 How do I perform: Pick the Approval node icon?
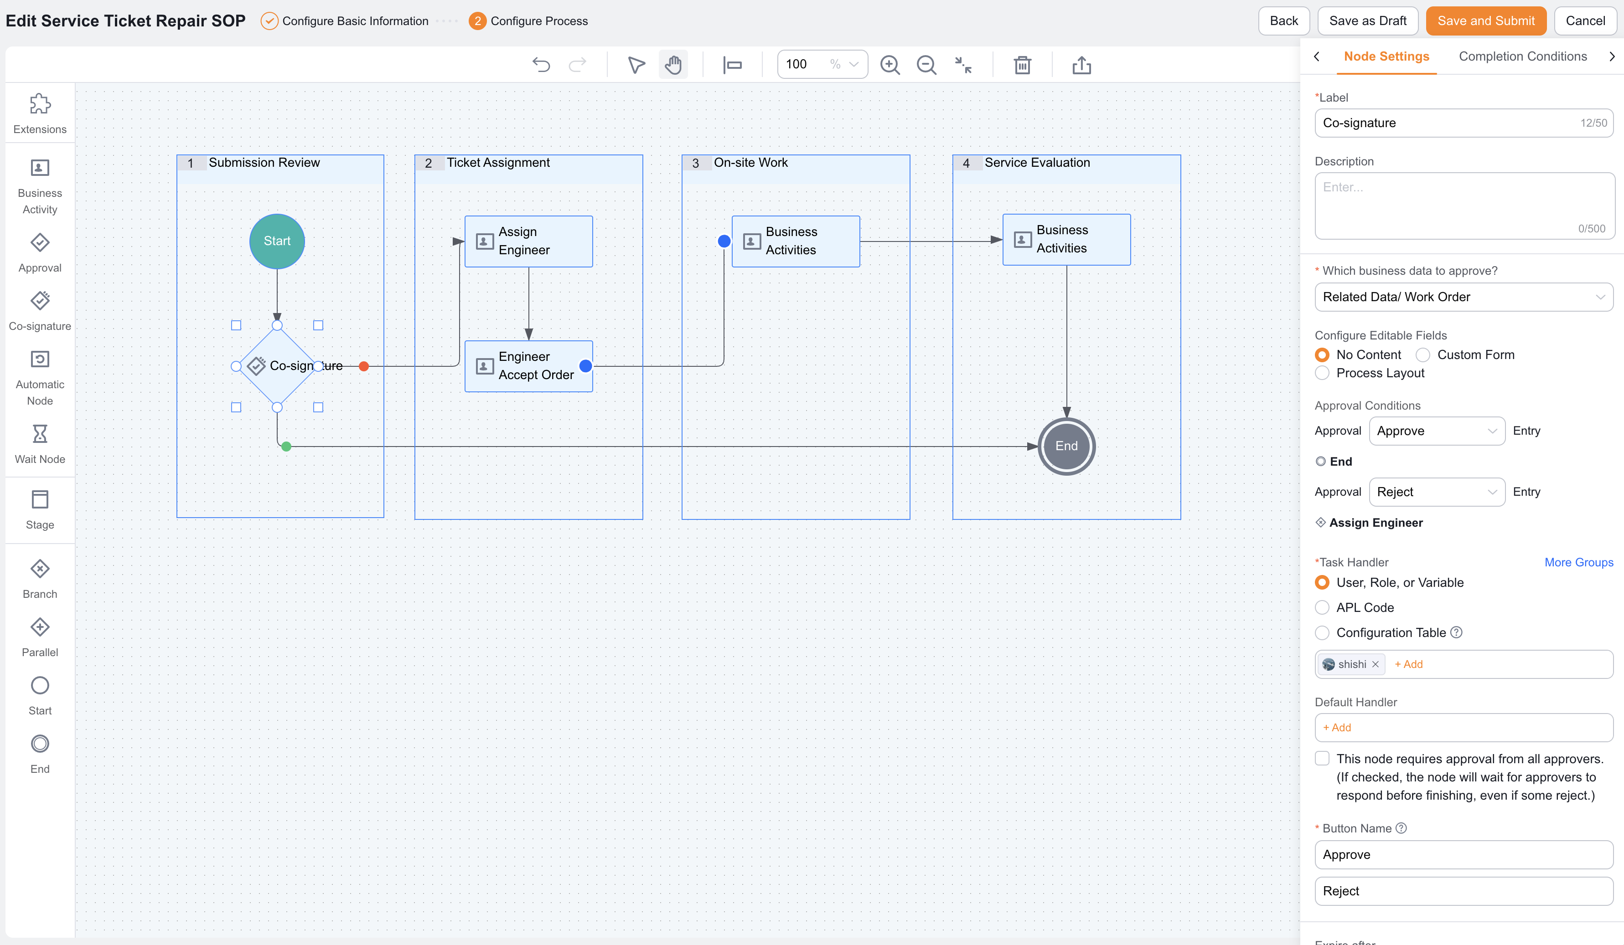(x=40, y=242)
